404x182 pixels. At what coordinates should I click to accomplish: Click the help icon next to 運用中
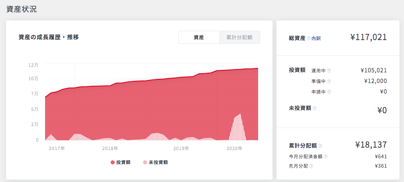pyautogui.click(x=329, y=71)
